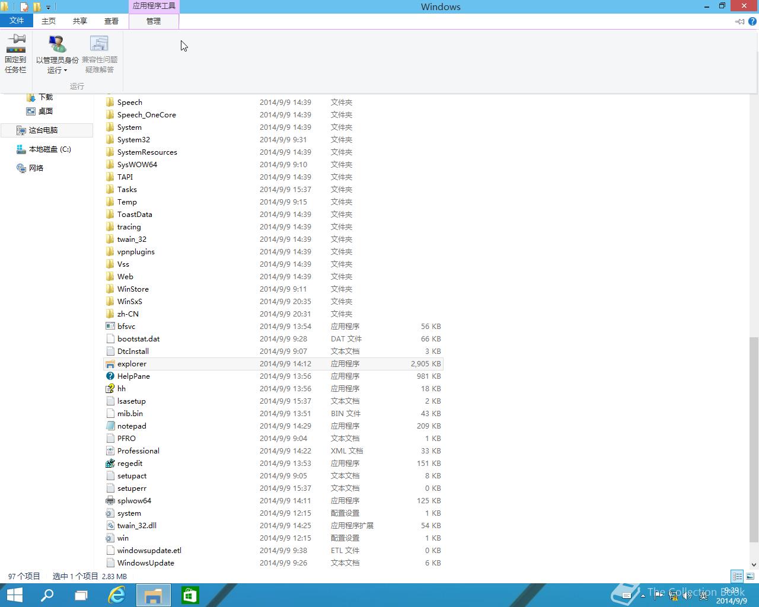Click the win configuration file icon

110,538
